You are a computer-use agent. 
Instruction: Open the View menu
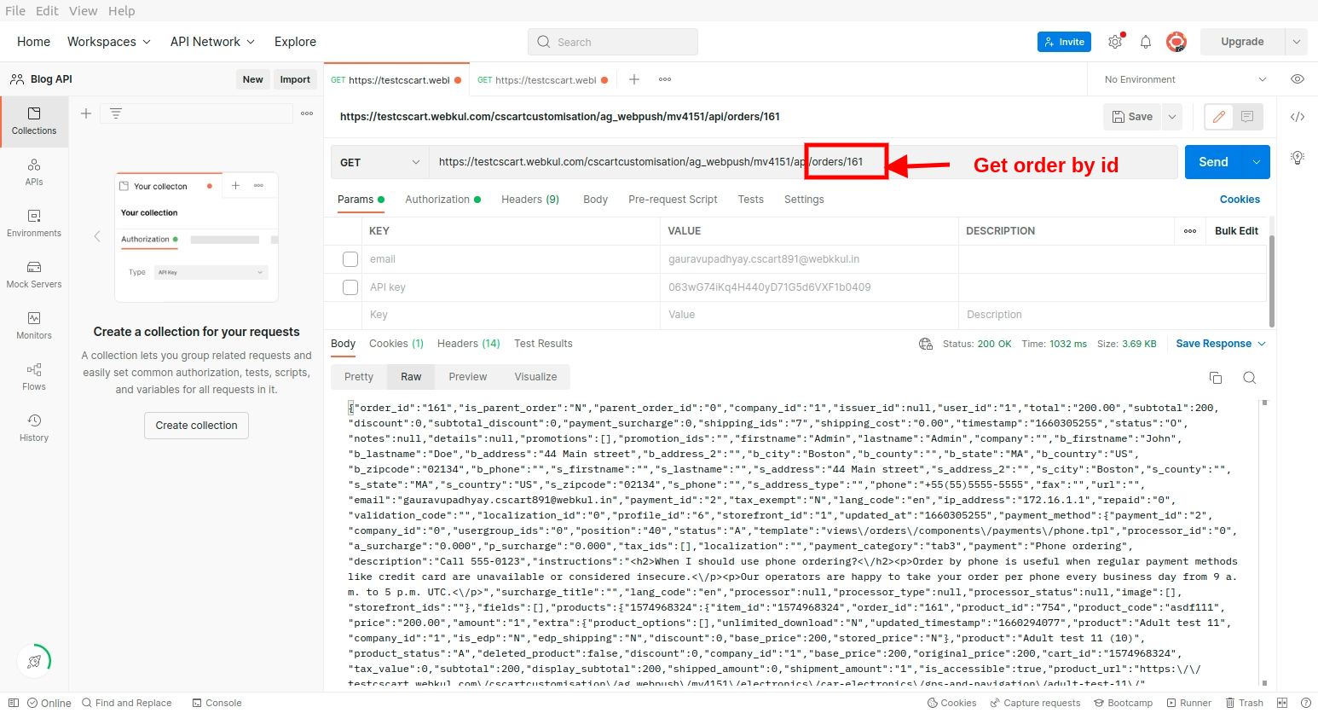click(83, 10)
